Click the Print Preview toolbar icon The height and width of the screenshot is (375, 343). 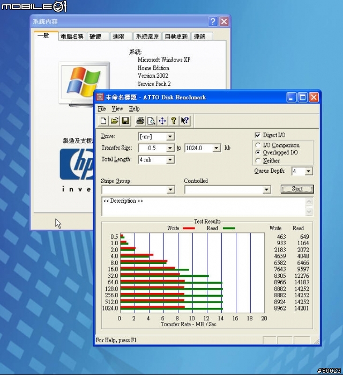click(x=151, y=121)
